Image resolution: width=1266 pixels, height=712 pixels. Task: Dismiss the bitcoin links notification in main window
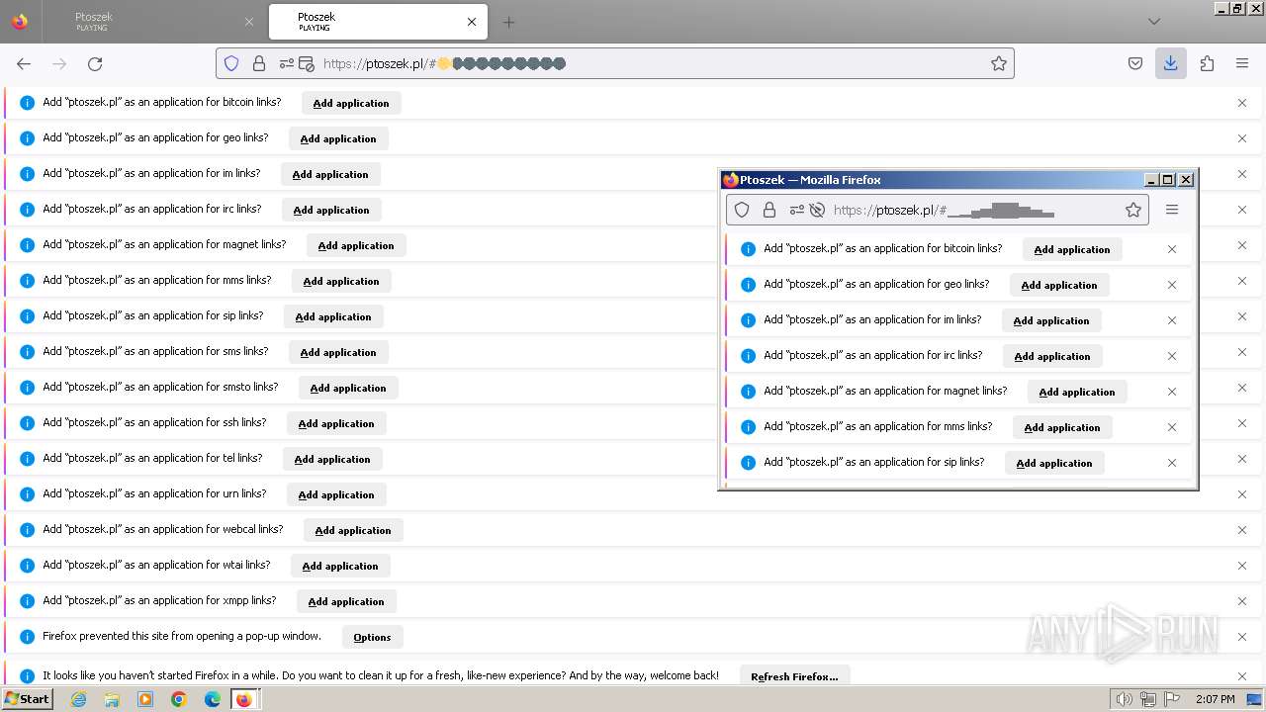(1242, 103)
